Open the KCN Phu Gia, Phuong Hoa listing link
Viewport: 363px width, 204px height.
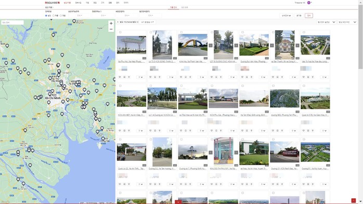(224, 115)
